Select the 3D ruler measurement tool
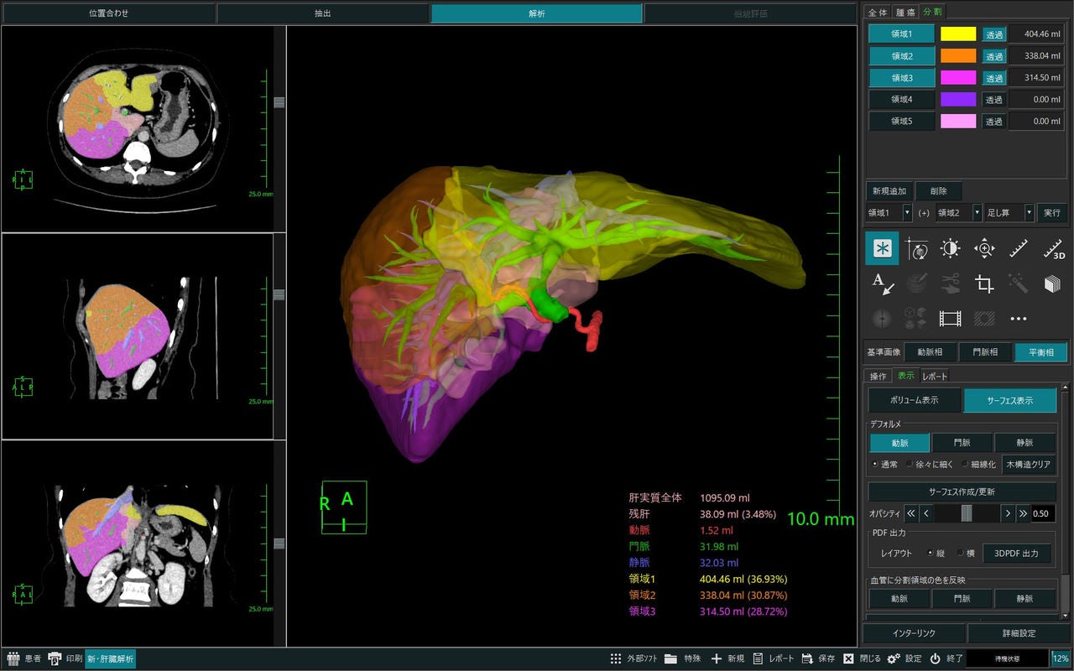Viewport: 1074px width, 671px height. point(1053,249)
